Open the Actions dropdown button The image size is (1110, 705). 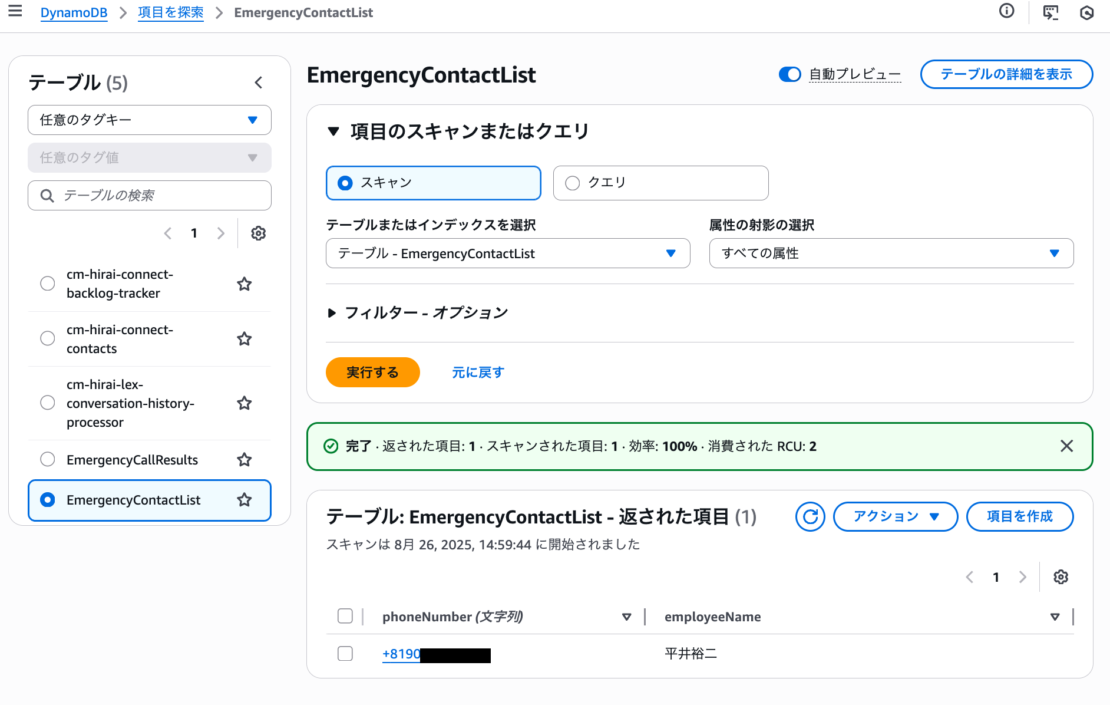(x=896, y=517)
